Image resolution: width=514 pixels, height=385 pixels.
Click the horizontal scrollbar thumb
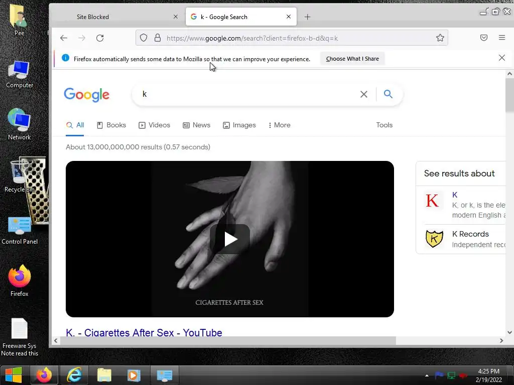[x=228, y=341]
